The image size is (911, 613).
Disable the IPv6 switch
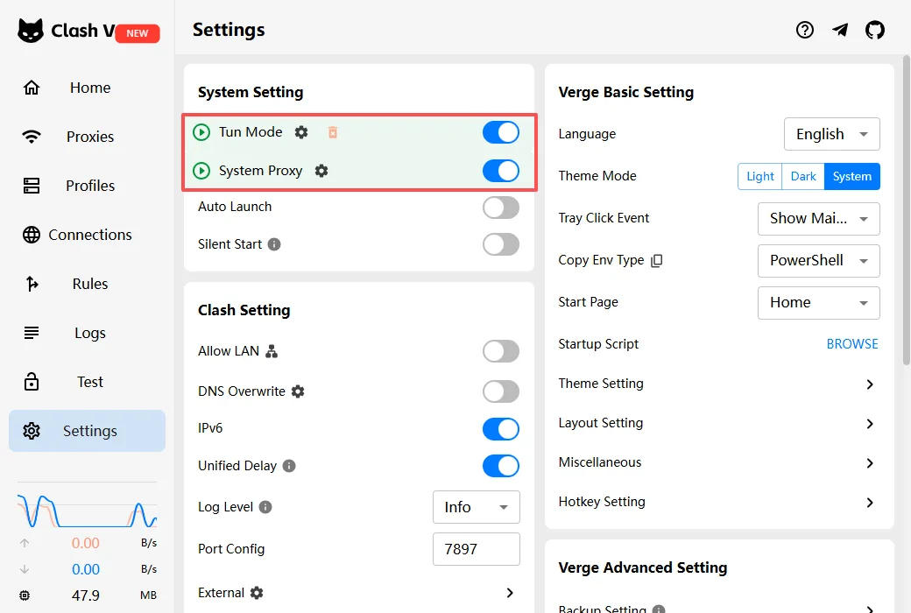(x=501, y=429)
